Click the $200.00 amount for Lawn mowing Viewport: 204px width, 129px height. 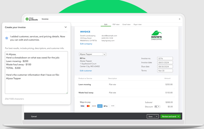[x=169, y=85]
